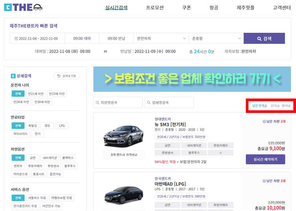This screenshot has width=296, height=211.
Task: Open the 실시간검색 menu
Action: point(116,8)
